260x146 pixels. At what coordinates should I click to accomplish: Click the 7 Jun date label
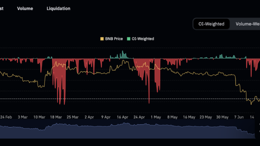(239, 117)
